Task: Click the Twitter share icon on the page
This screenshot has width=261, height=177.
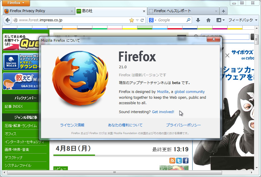Action: 179,161
